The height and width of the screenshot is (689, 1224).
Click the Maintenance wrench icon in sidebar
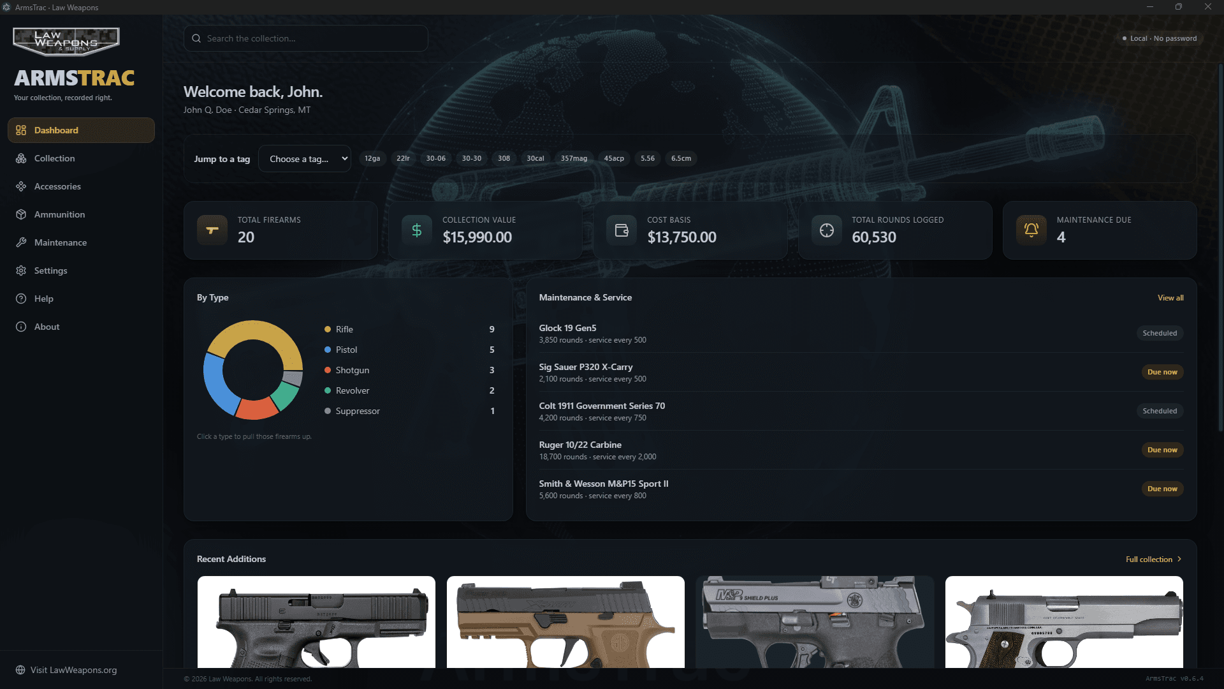(x=21, y=242)
